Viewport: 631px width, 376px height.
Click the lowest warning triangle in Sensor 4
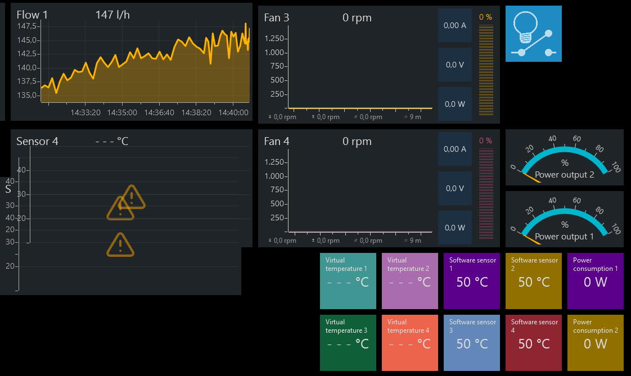(120, 245)
